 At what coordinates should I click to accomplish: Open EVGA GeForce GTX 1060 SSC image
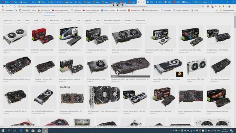click(x=127, y=37)
